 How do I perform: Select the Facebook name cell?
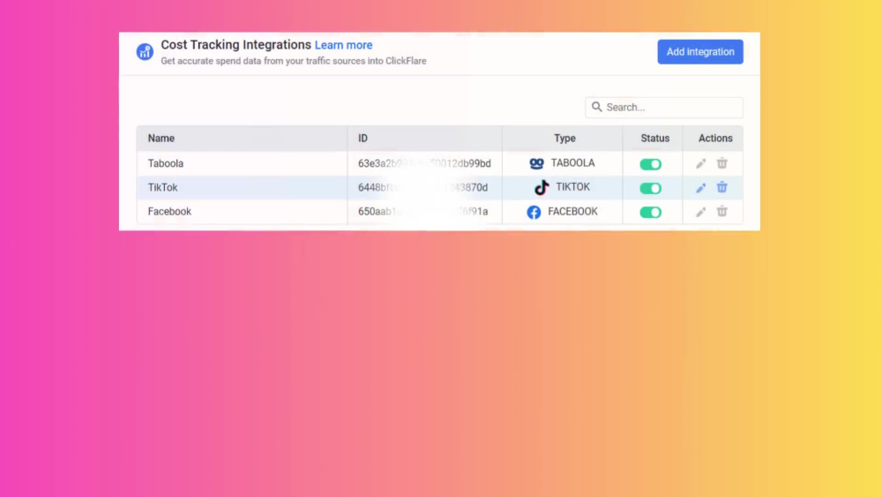[x=242, y=212]
